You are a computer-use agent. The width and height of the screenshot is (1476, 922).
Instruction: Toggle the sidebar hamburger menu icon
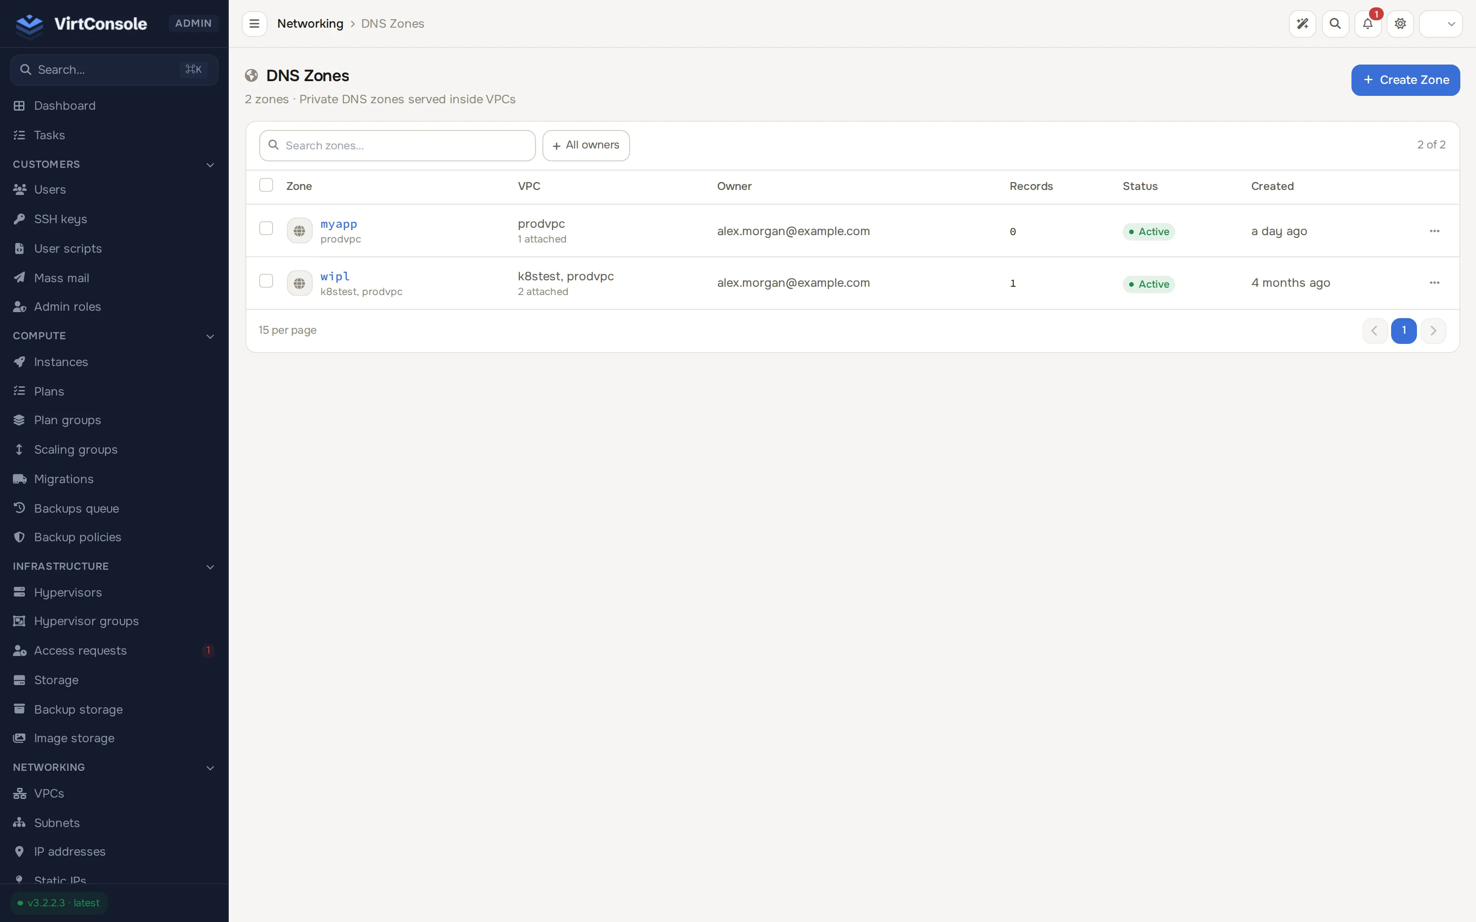pyautogui.click(x=254, y=24)
